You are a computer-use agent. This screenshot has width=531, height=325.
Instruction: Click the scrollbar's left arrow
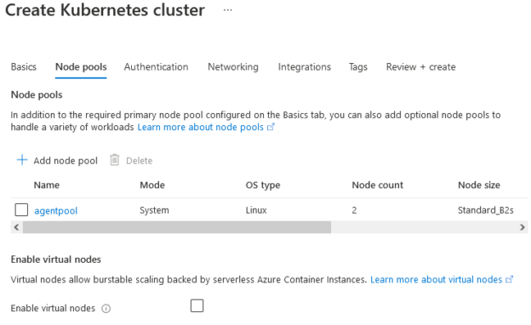16,227
